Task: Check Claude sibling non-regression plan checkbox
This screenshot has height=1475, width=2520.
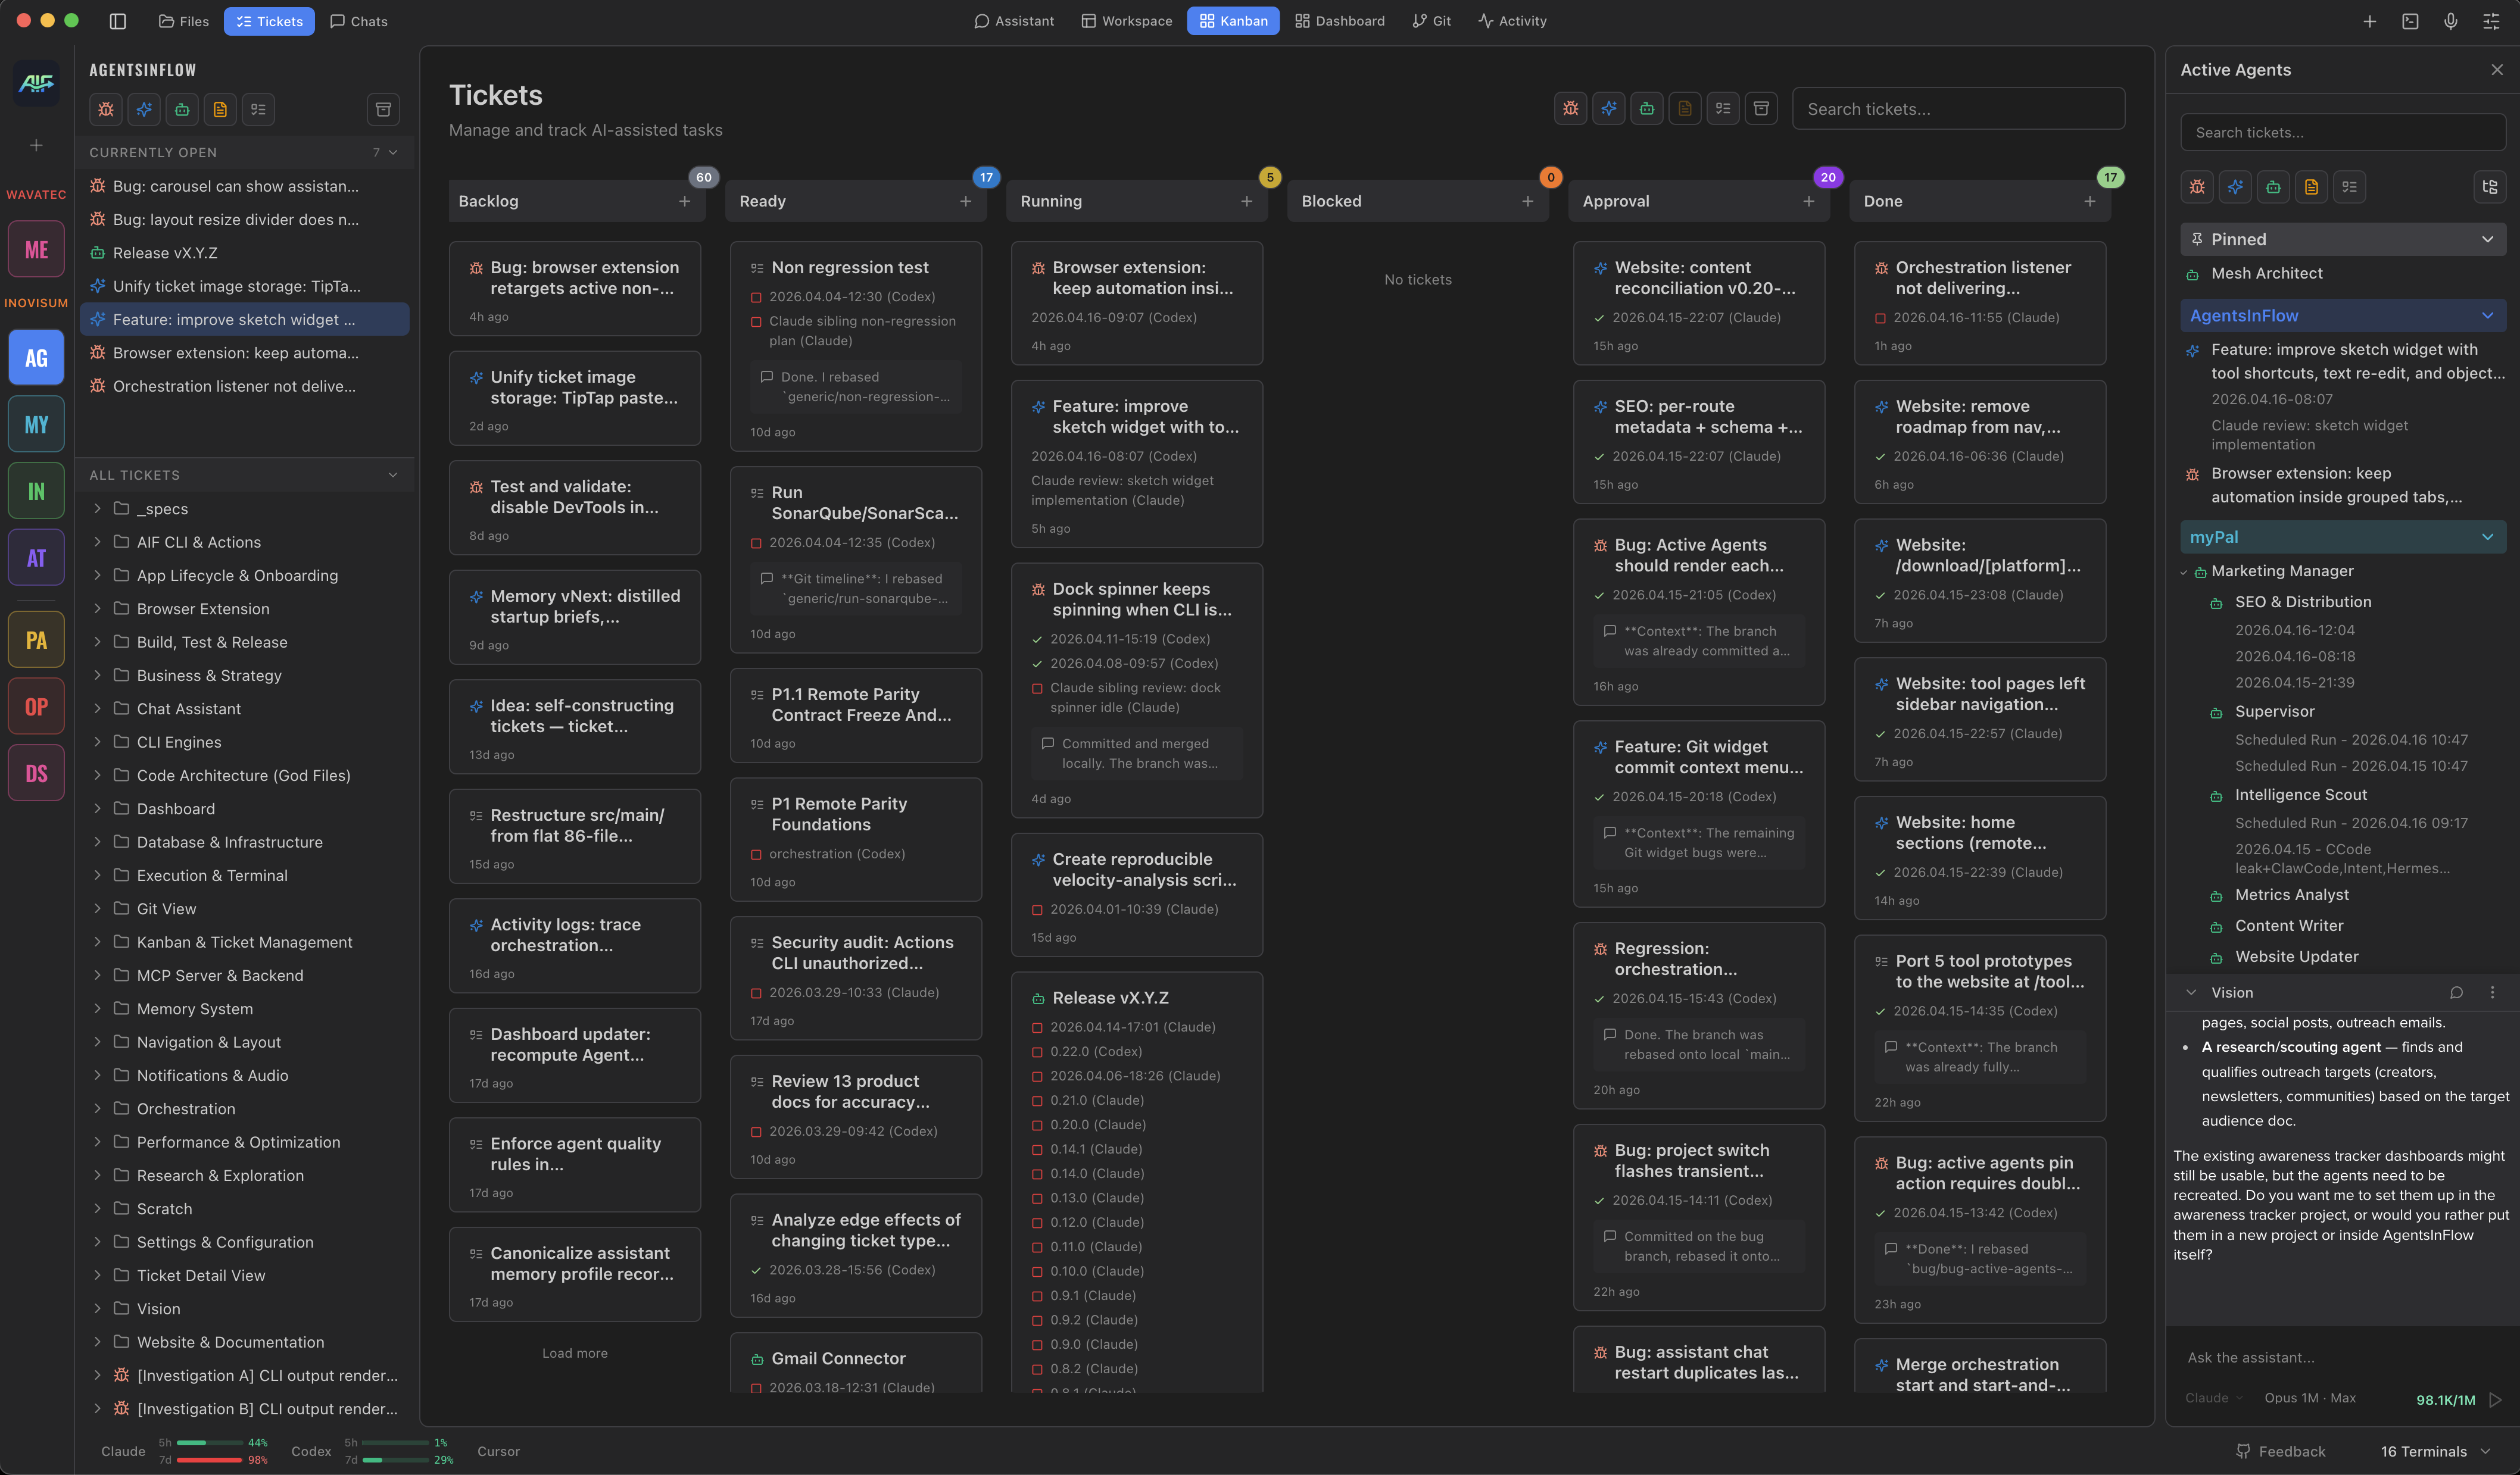Action: 756,322
